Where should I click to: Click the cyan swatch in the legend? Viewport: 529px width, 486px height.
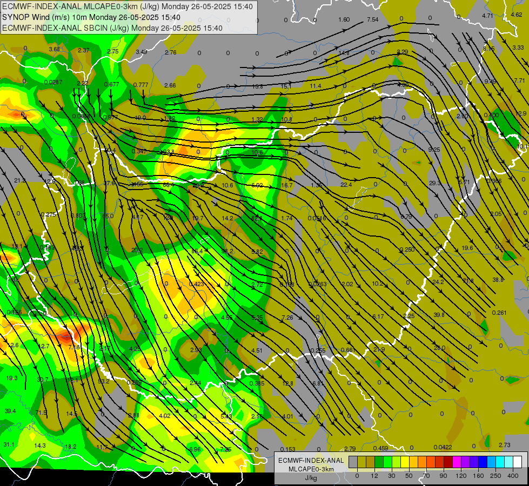coord(500,462)
